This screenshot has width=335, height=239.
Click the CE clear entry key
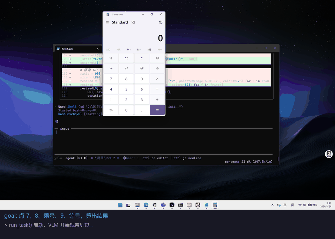coord(126,58)
